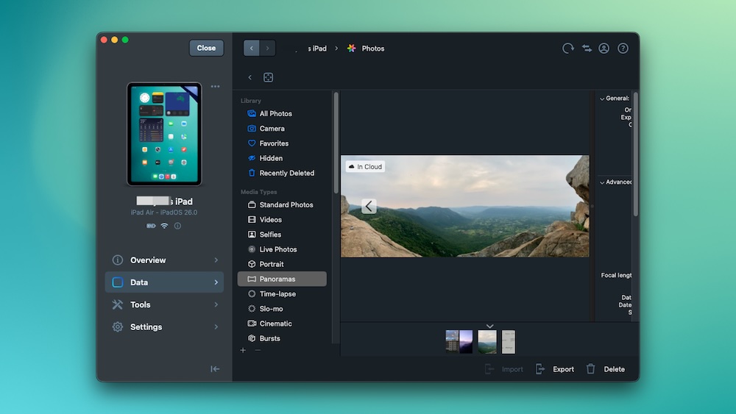
Task: Select Live Photos media type
Action: pos(277,249)
